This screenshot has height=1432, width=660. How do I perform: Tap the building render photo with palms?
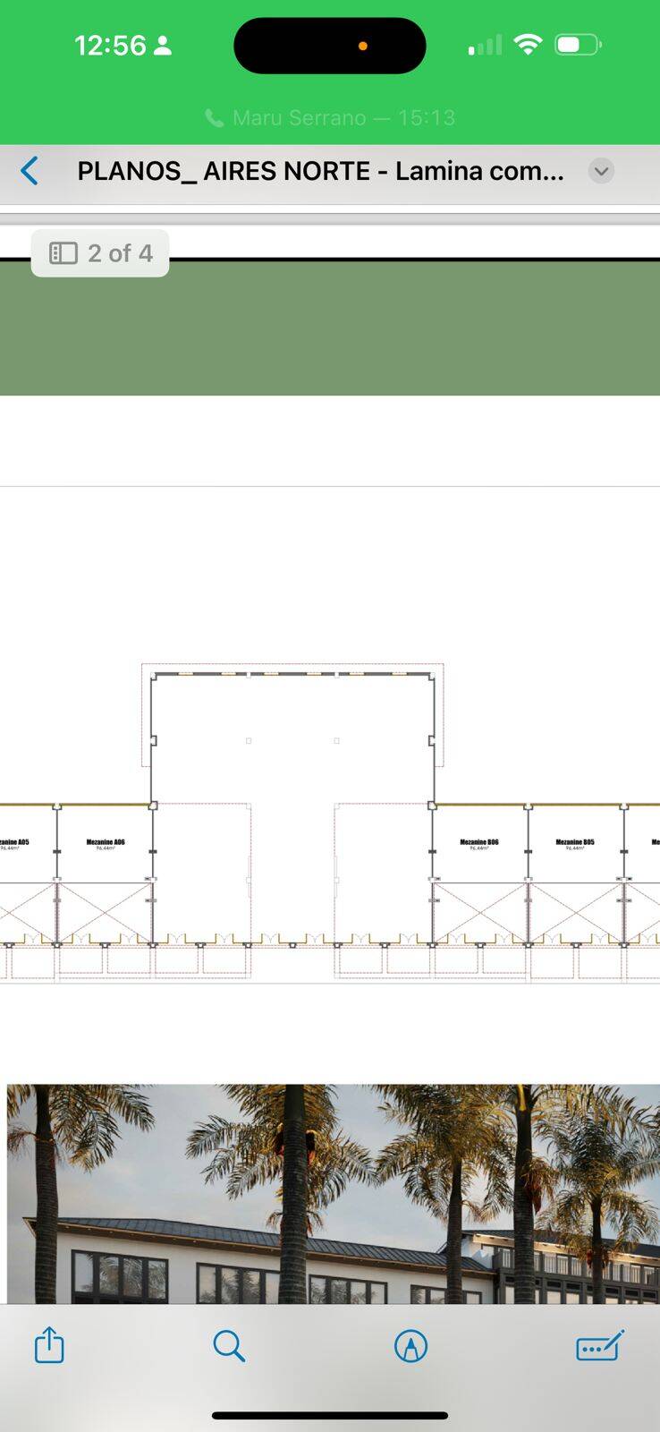point(334,1194)
